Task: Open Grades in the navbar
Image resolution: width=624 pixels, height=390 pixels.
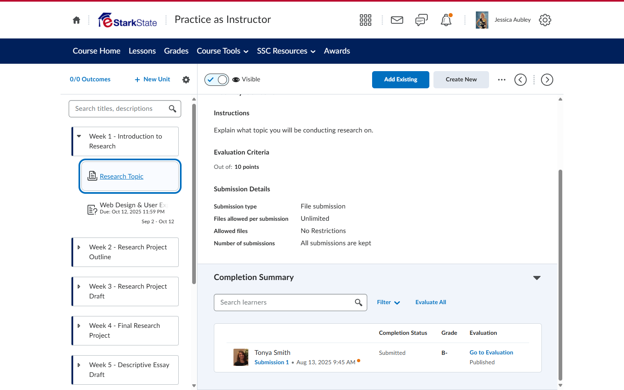Action: (x=176, y=51)
